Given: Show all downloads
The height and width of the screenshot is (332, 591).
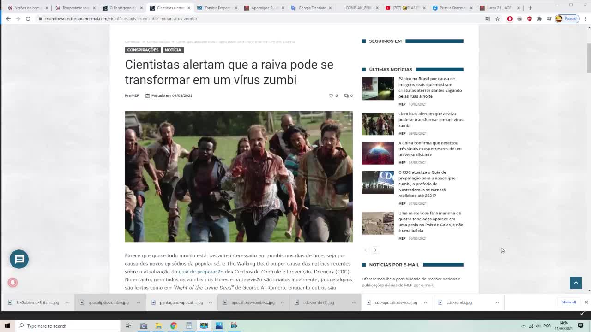Looking at the screenshot, I should tap(568, 302).
